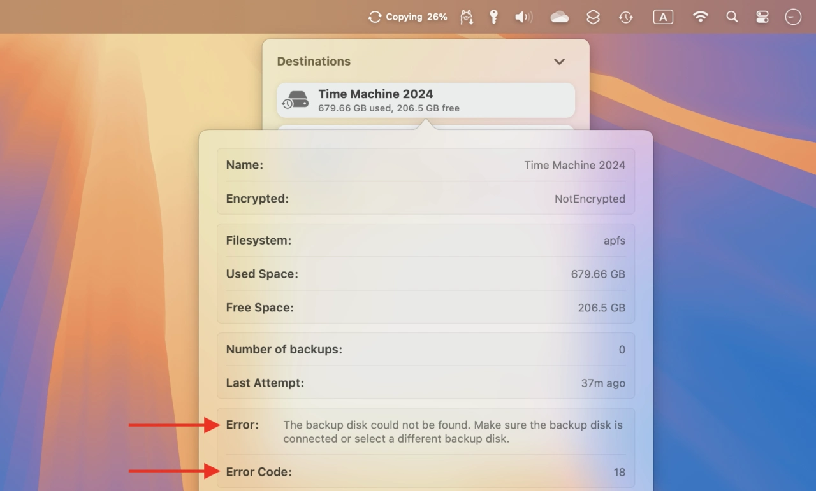Click the backup disk icon of Time Machine 2024
Screen dimensions: 816x491
click(295, 100)
